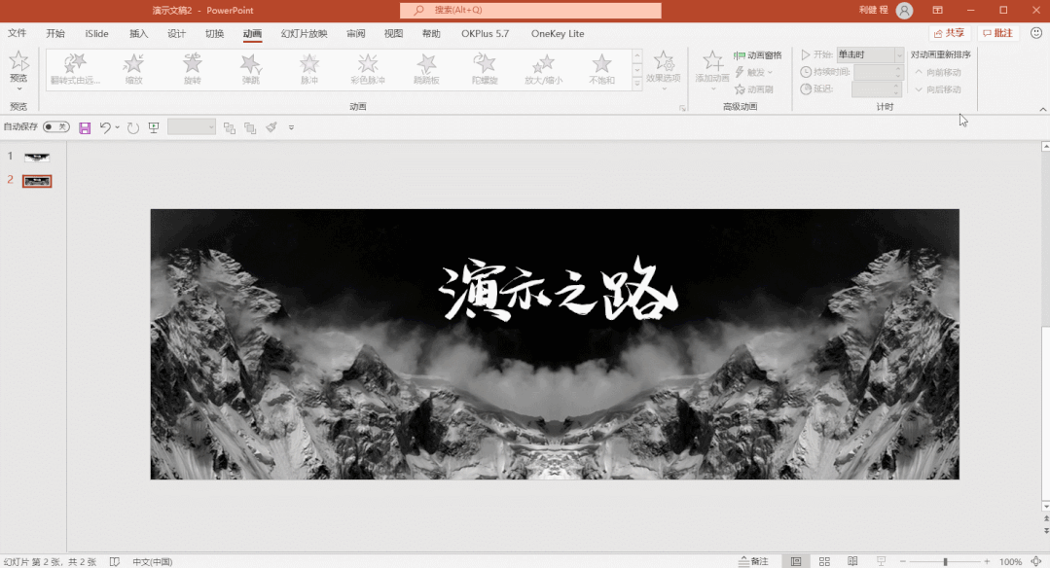
Task: Click 向后移动 move later button
Action: click(x=937, y=89)
